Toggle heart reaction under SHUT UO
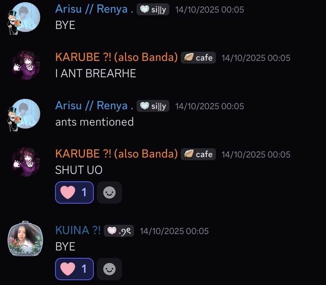Image resolution: width=326 pixels, height=285 pixels. (74, 192)
